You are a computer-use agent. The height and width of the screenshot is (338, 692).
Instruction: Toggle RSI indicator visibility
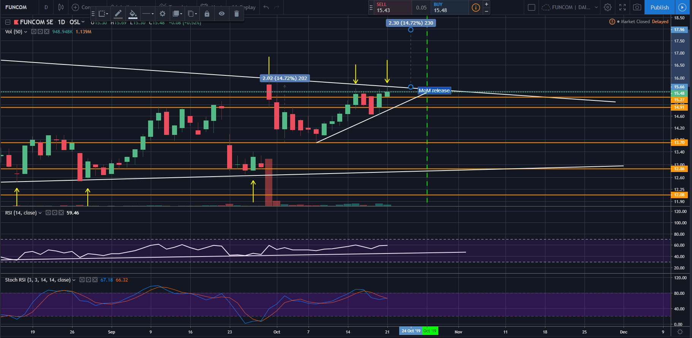[48, 213]
